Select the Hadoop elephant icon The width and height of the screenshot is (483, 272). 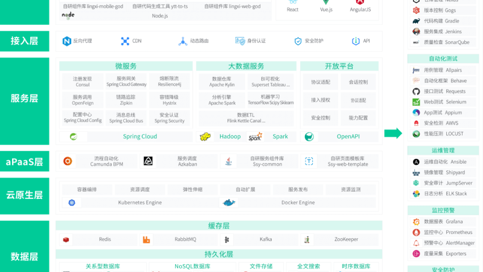tap(205, 137)
